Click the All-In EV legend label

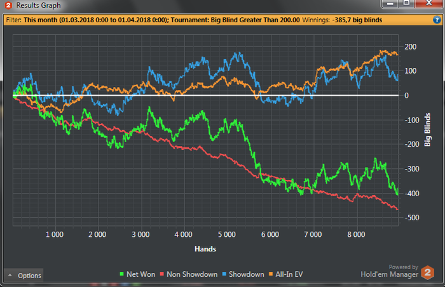pos(289,274)
